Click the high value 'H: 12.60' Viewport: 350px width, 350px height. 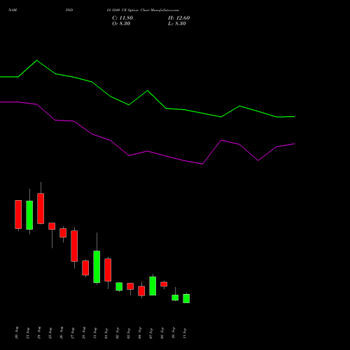178,18
